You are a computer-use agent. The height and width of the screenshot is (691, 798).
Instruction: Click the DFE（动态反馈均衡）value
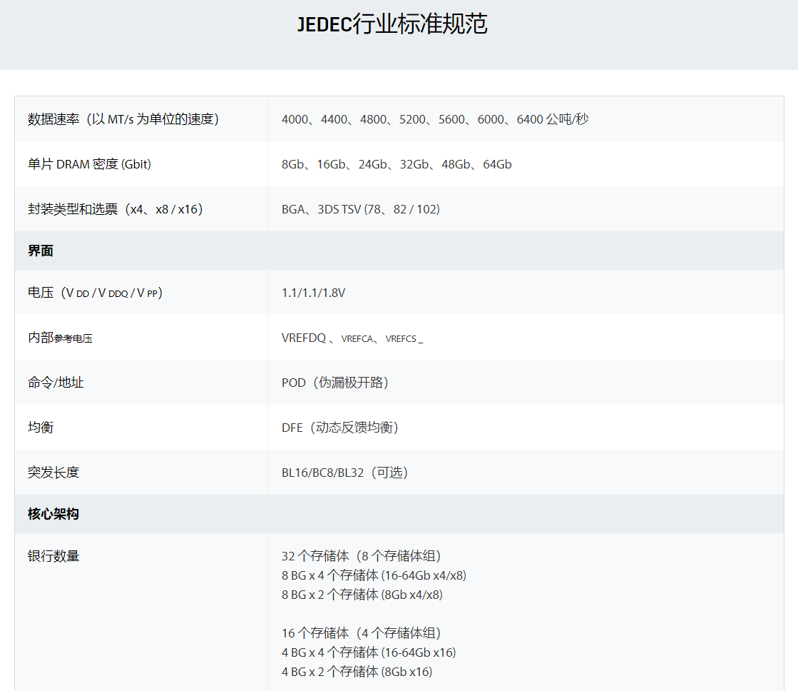(x=340, y=428)
